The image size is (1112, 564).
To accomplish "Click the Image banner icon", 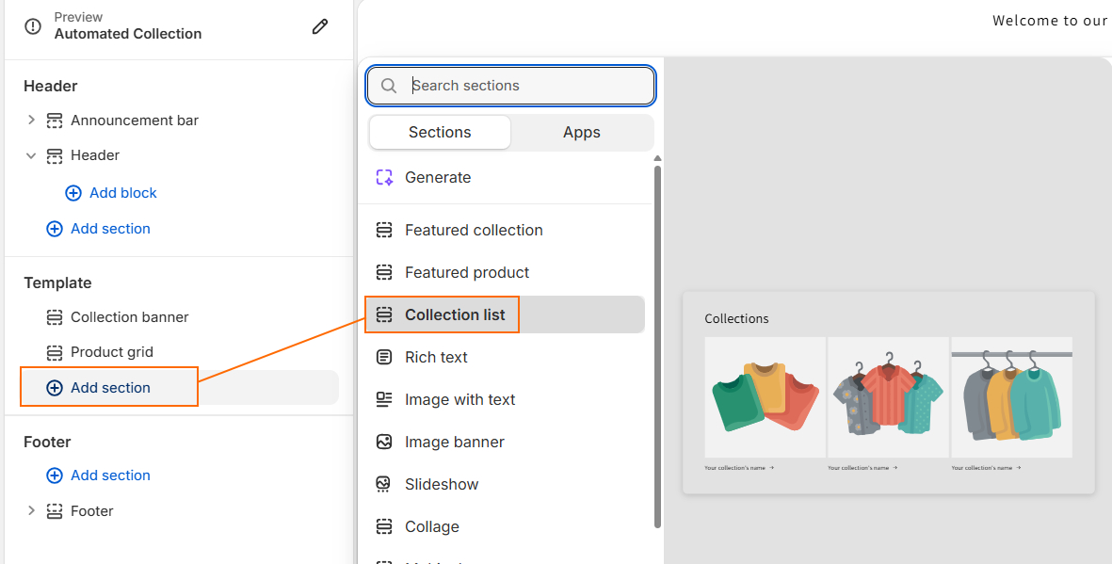I will pos(384,442).
